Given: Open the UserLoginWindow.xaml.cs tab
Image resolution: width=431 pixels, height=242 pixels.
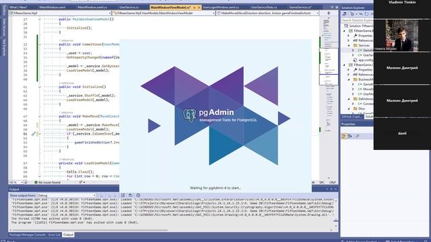Looking at the screenshot, I should click(x=221, y=7).
